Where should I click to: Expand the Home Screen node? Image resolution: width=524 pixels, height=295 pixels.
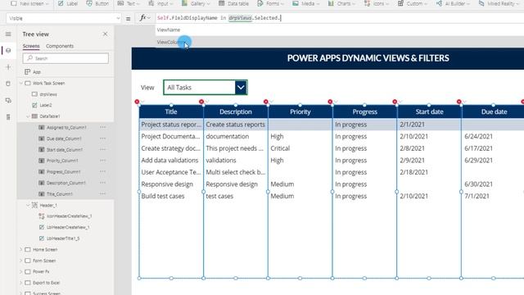point(21,249)
